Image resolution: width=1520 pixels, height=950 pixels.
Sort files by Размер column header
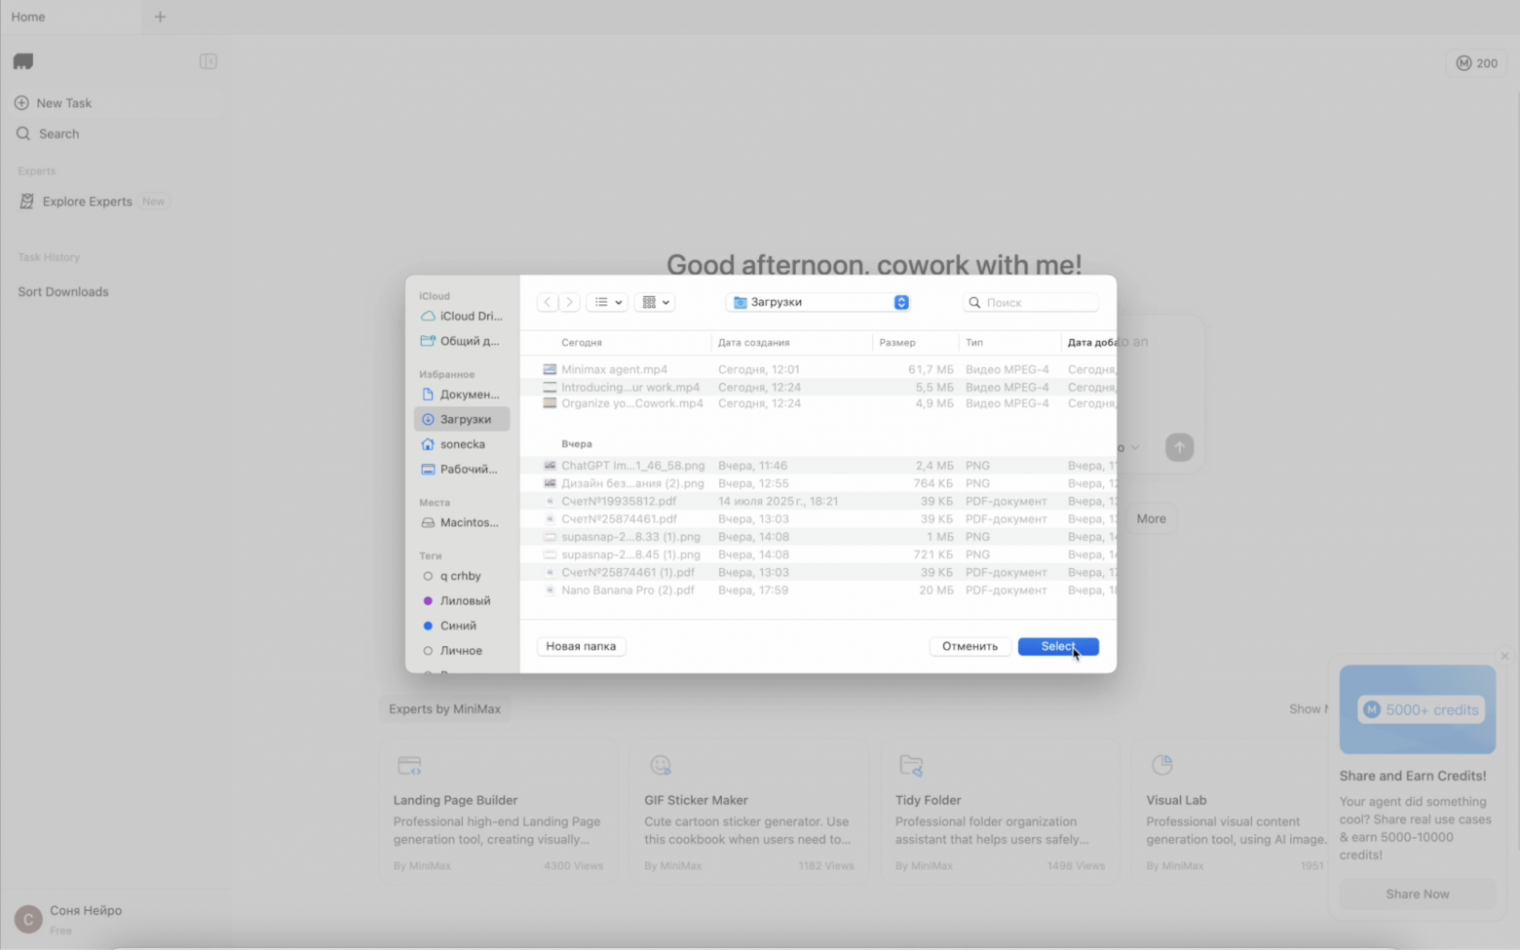pos(896,342)
